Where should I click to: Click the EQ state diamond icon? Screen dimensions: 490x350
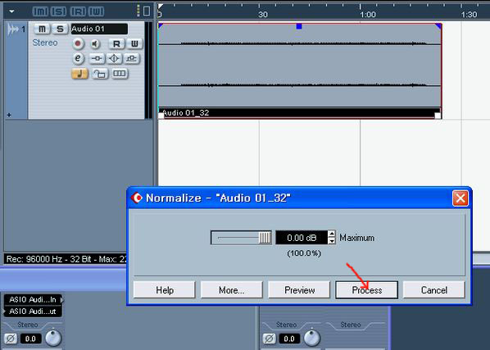[x=114, y=58]
